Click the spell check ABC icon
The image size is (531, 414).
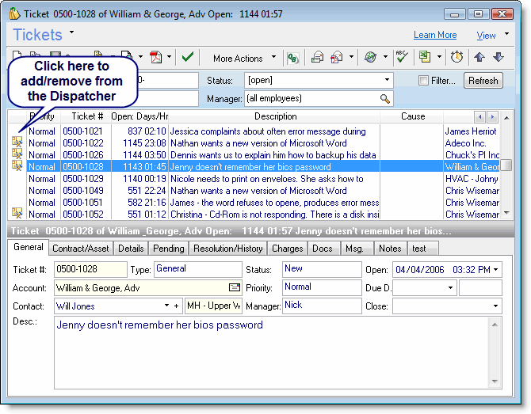[402, 57]
